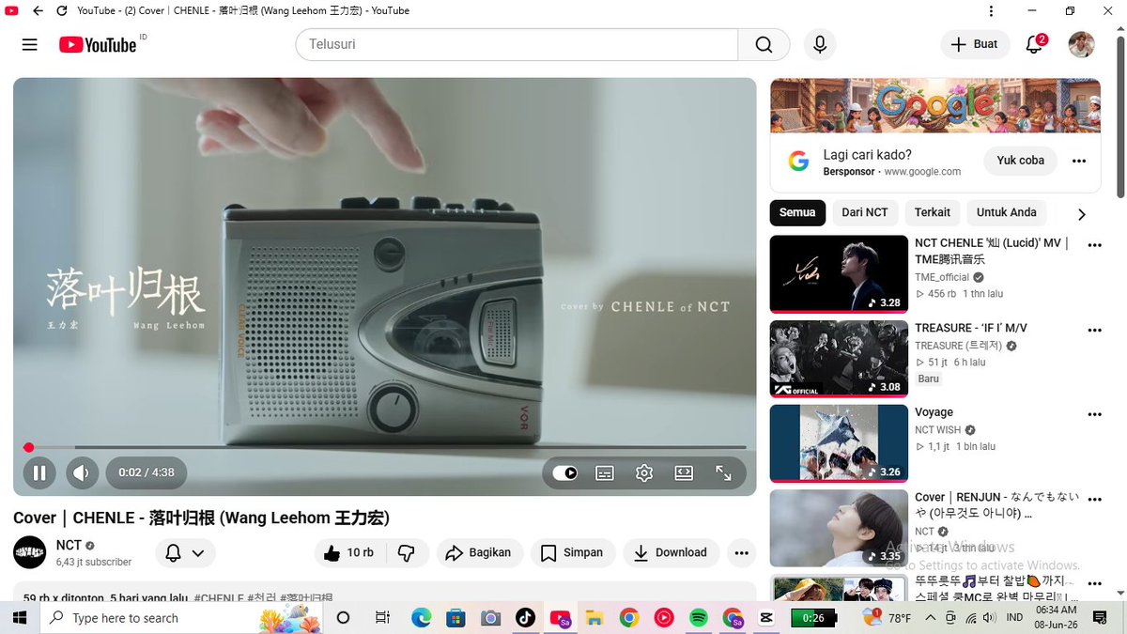Show more filter chips with arrow

click(x=1081, y=214)
